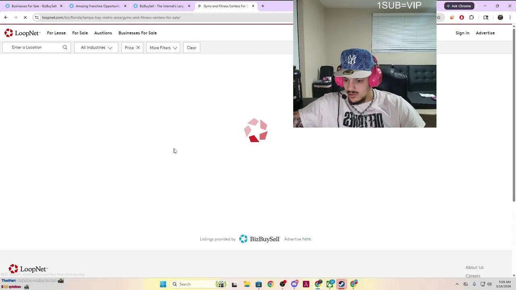Click the magnifier icon in location search
Image resolution: width=516 pixels, height=290 pixels.
(x=65, y=48)
